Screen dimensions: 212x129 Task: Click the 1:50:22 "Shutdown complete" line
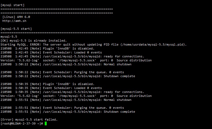(x=68, y=76)
